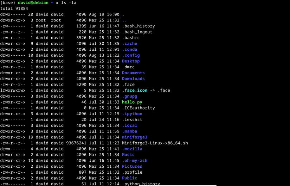Click the hello.py file name

click(132, 102)
